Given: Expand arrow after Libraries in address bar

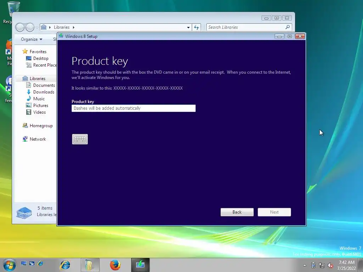Looking at the screenshot, I should [x=74, y=27].
